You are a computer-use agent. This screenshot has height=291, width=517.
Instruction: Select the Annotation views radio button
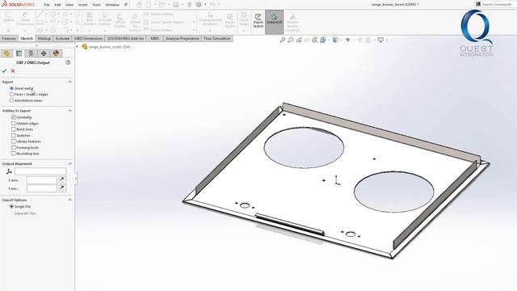point(11,100)
